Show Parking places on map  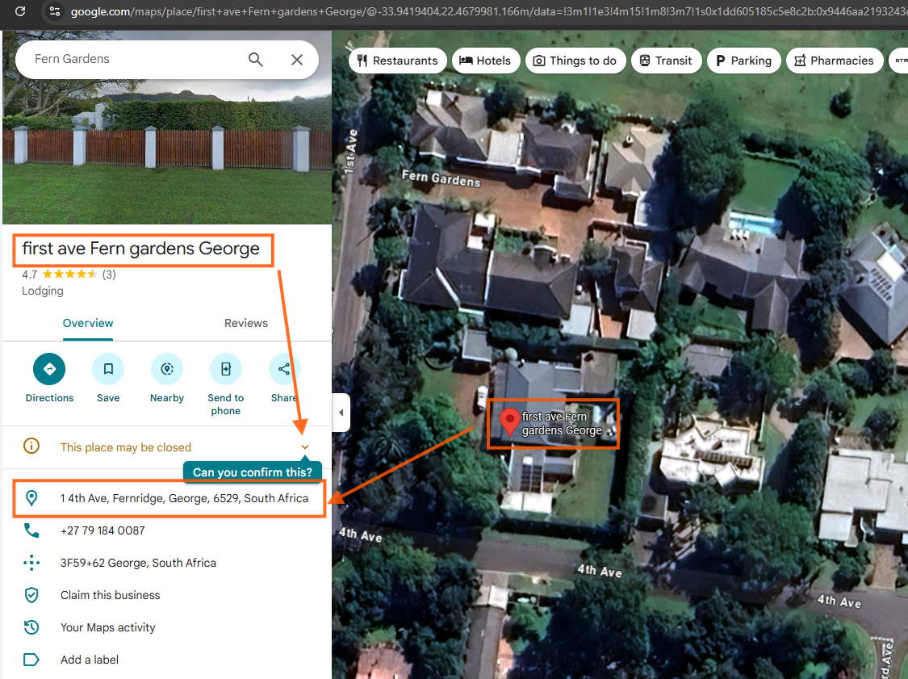[743, 61]
